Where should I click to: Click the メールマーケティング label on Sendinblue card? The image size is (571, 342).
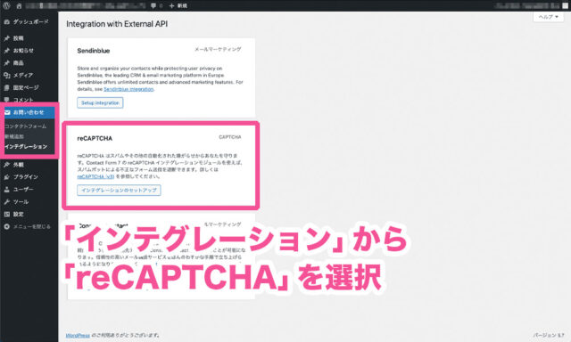pos(218,49)
